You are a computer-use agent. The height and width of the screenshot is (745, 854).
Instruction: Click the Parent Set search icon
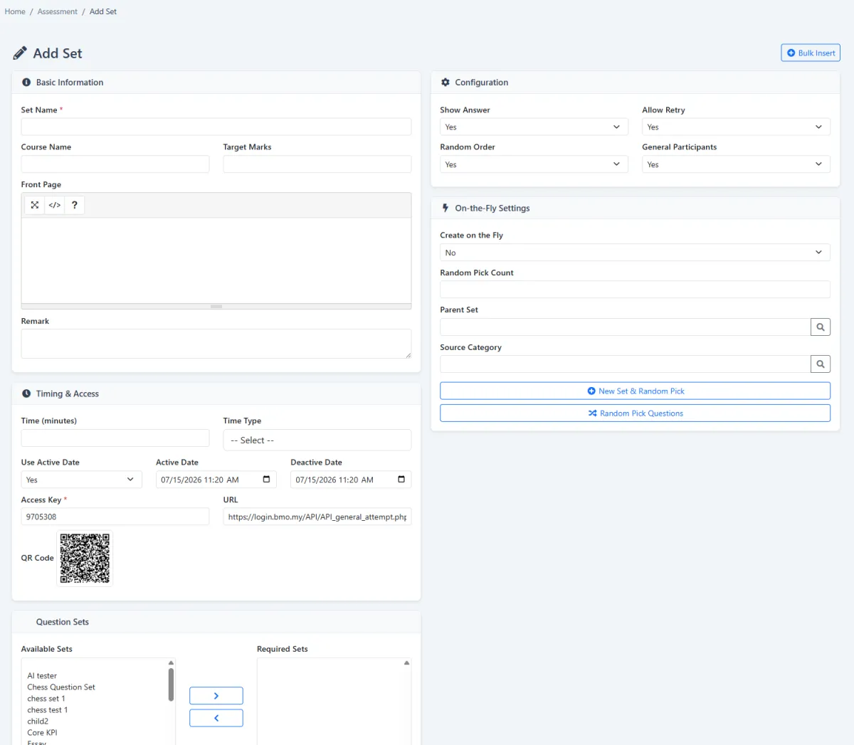tap(821, 327)
